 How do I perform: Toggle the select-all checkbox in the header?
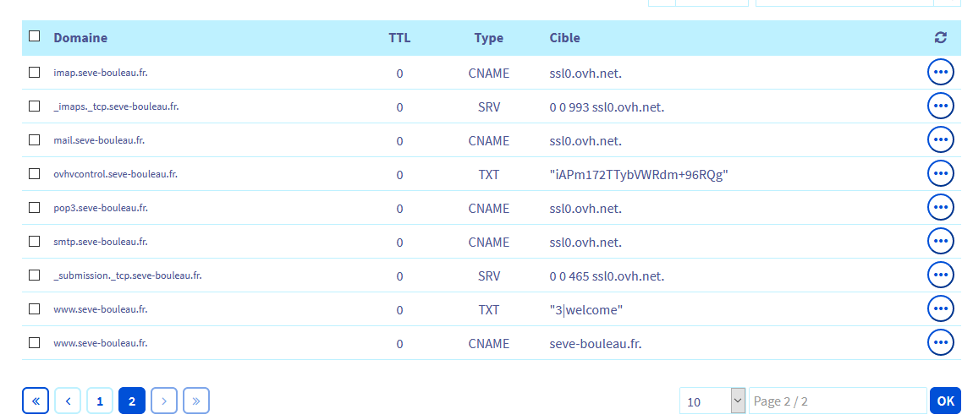click(35, 36)
